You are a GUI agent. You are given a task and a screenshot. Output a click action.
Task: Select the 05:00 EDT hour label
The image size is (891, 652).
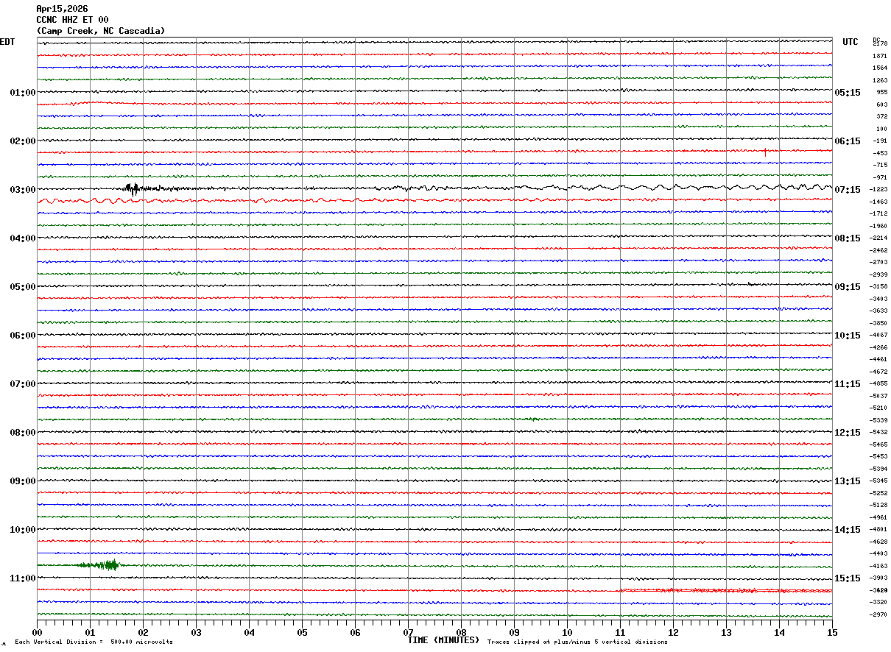(x=23, y=287)
